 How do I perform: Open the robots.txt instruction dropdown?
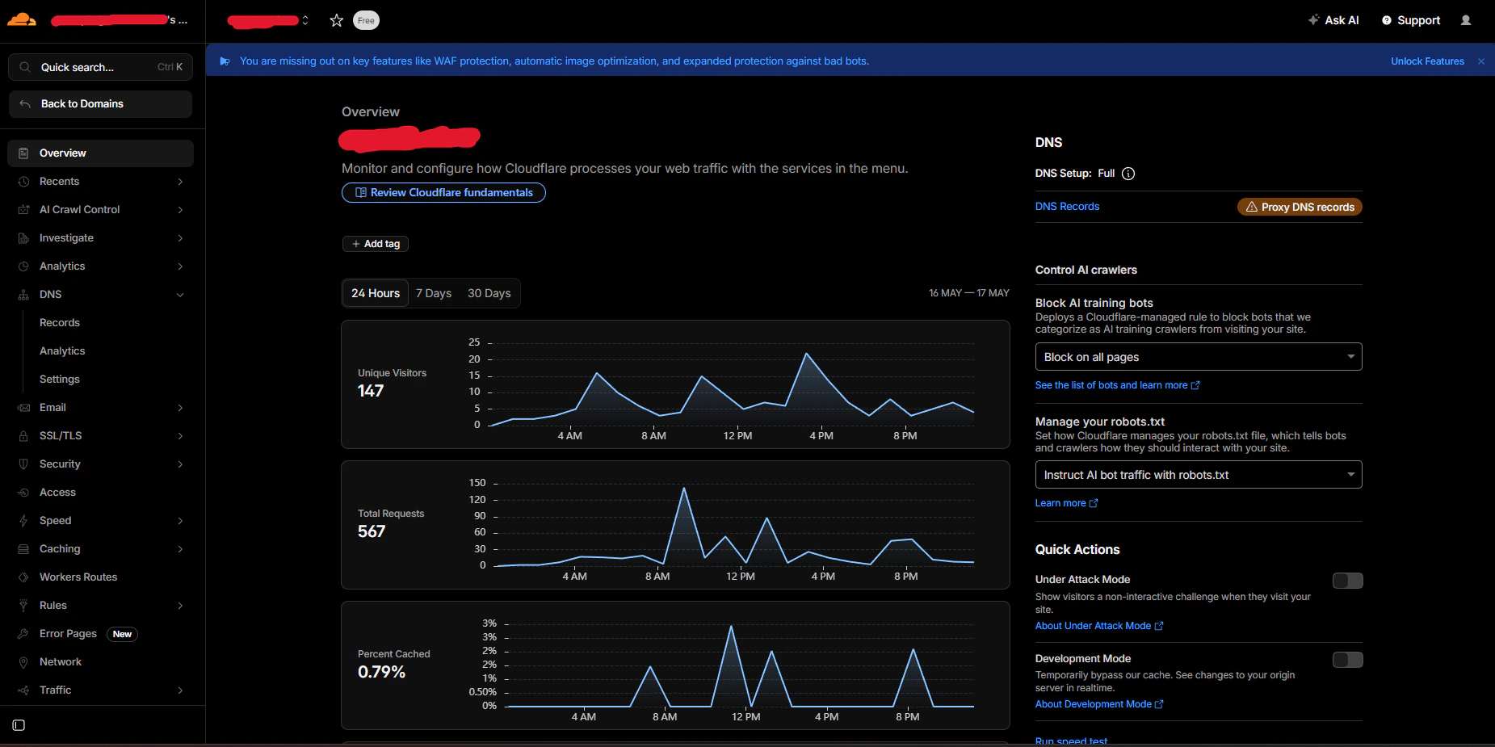[x=1199, y=475]
